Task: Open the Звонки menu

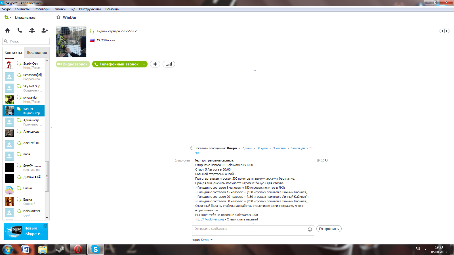Action: click(60, 9)
